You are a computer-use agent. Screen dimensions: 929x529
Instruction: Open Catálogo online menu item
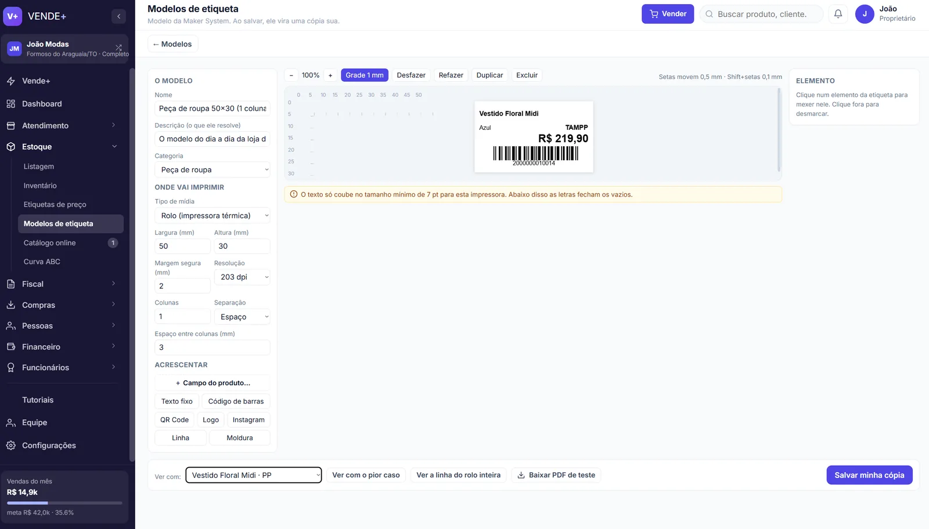pyautogui.click(x=70, y=243)
